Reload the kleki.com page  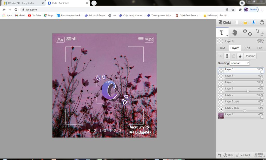click(x=16, y=10)
